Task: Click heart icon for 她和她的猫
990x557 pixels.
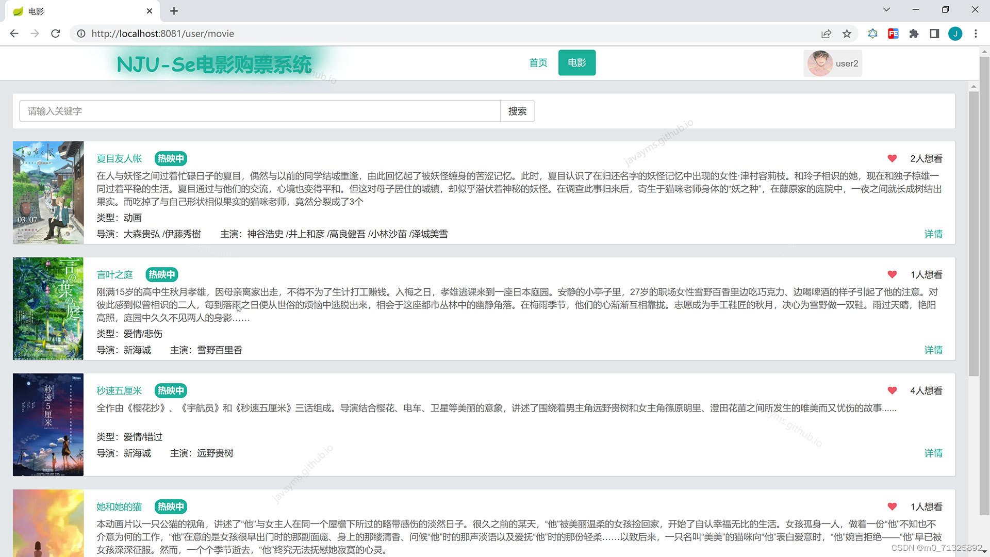Action: [x=892, y=506]
